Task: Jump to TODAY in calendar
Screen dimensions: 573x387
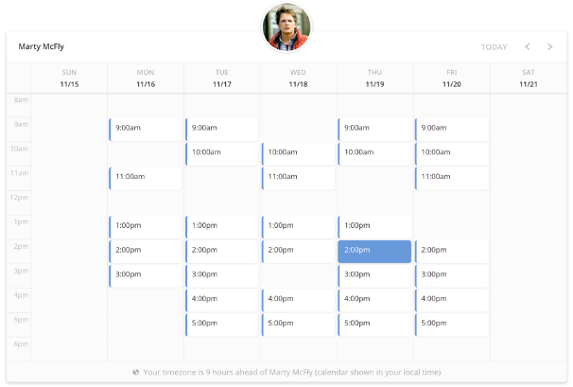Action: (x=495, y=47)
